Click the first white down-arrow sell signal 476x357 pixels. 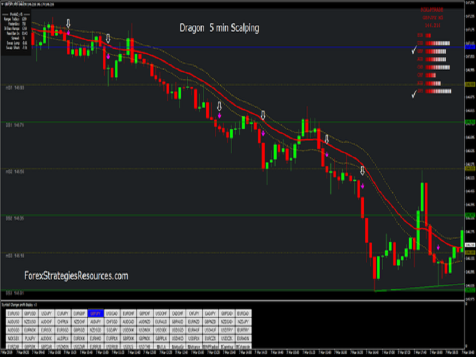click(68, 23)
